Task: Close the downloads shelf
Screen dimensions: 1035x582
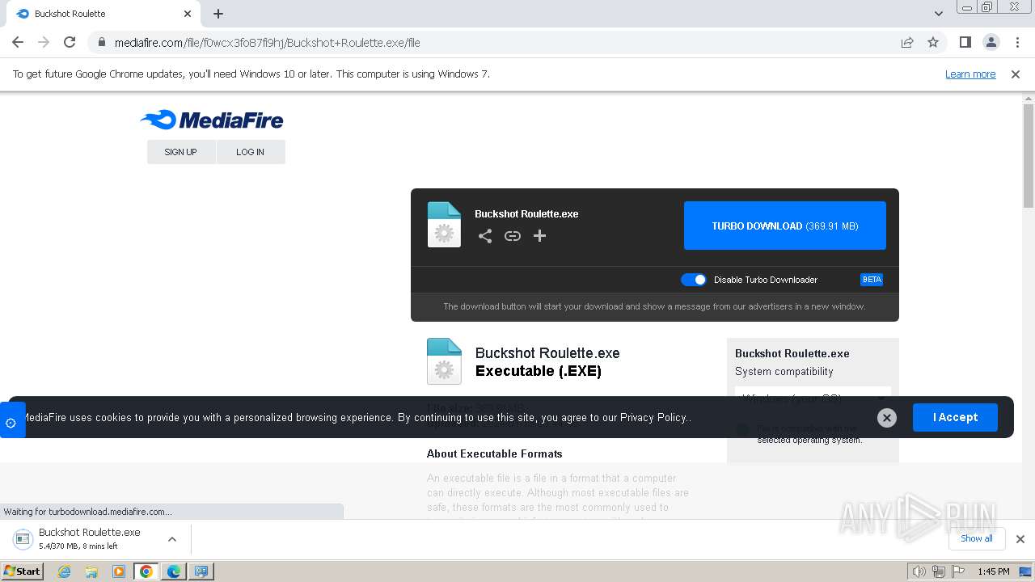Action: (x=1020, y=539)
